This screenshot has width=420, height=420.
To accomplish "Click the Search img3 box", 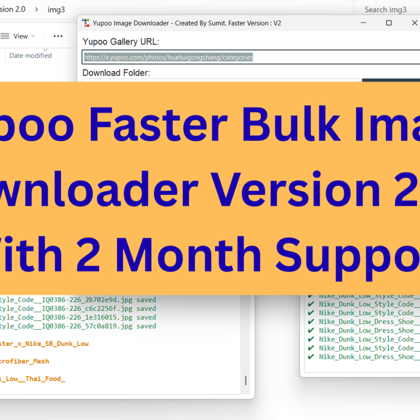I will [x=388, y=9].
